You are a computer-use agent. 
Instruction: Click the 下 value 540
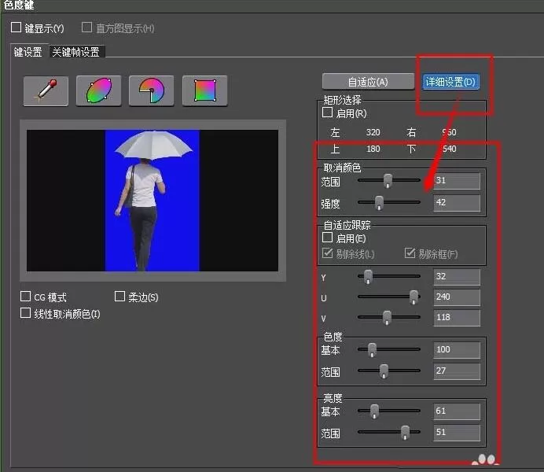[x=450, y=149]
